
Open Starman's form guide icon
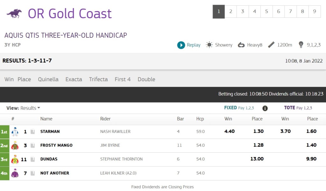click(32, 132)
